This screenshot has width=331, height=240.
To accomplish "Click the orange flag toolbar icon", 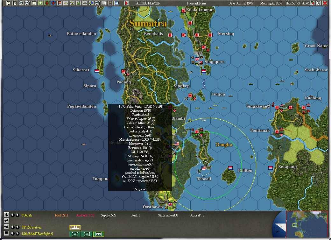I will 59,3.
